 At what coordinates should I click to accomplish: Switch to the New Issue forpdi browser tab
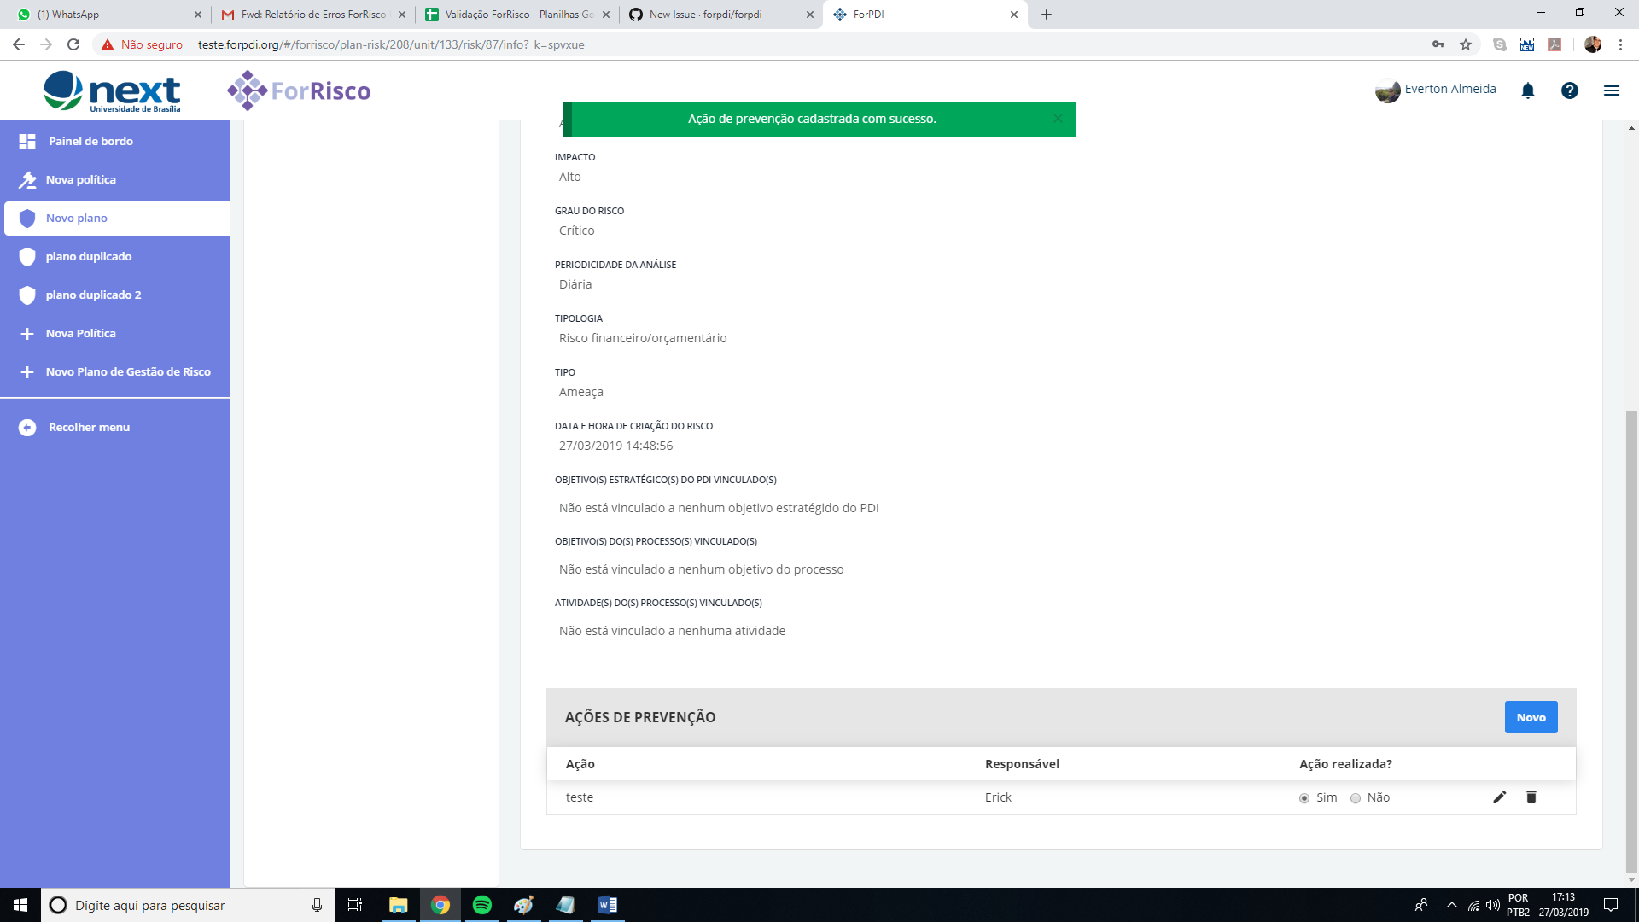(x=705, y=15)
